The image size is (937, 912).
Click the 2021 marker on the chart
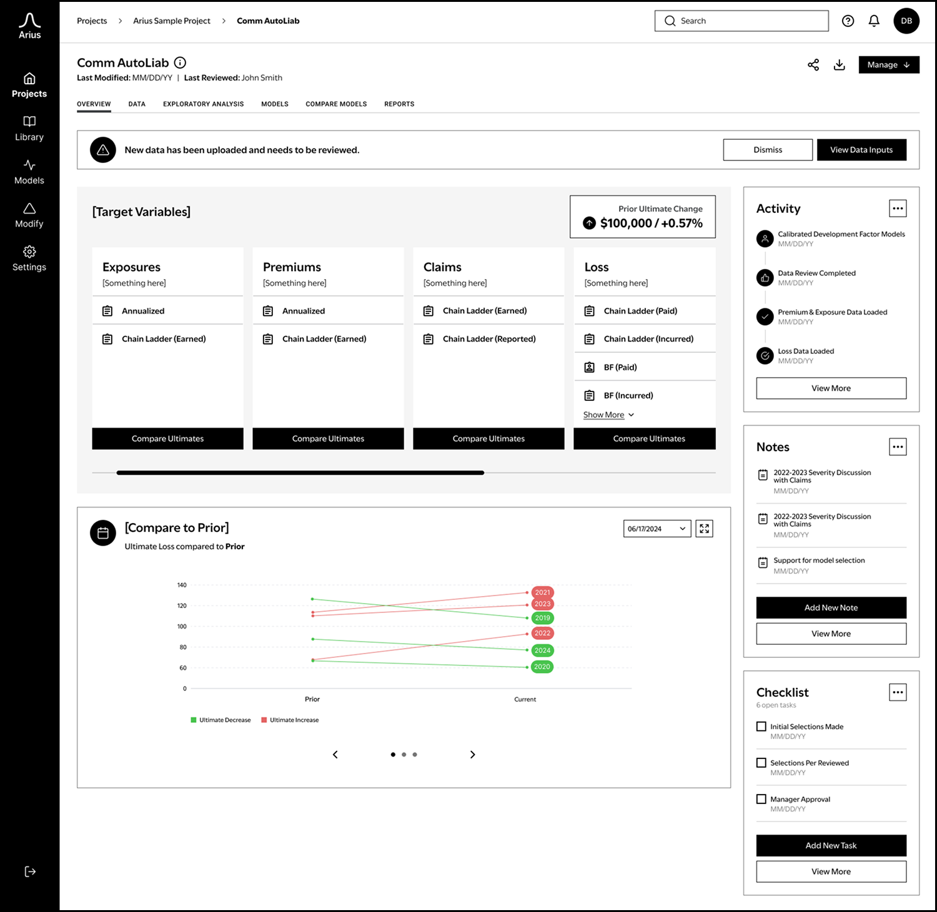543,592
